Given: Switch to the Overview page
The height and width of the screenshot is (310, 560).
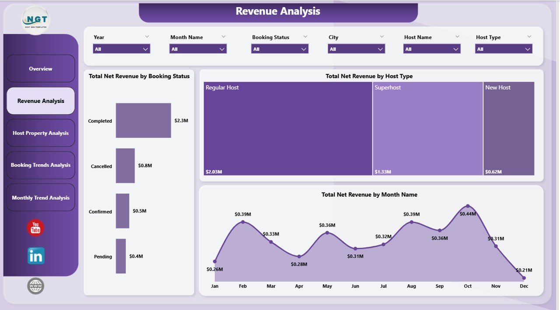Looking at the screenshot, I should click(40, 69).
